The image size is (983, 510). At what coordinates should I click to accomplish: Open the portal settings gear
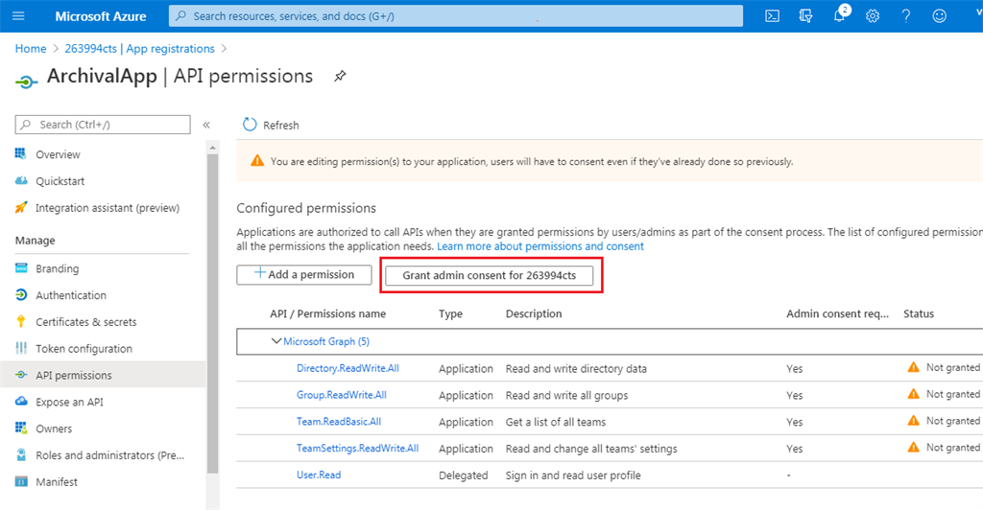[x=873, y=16]
